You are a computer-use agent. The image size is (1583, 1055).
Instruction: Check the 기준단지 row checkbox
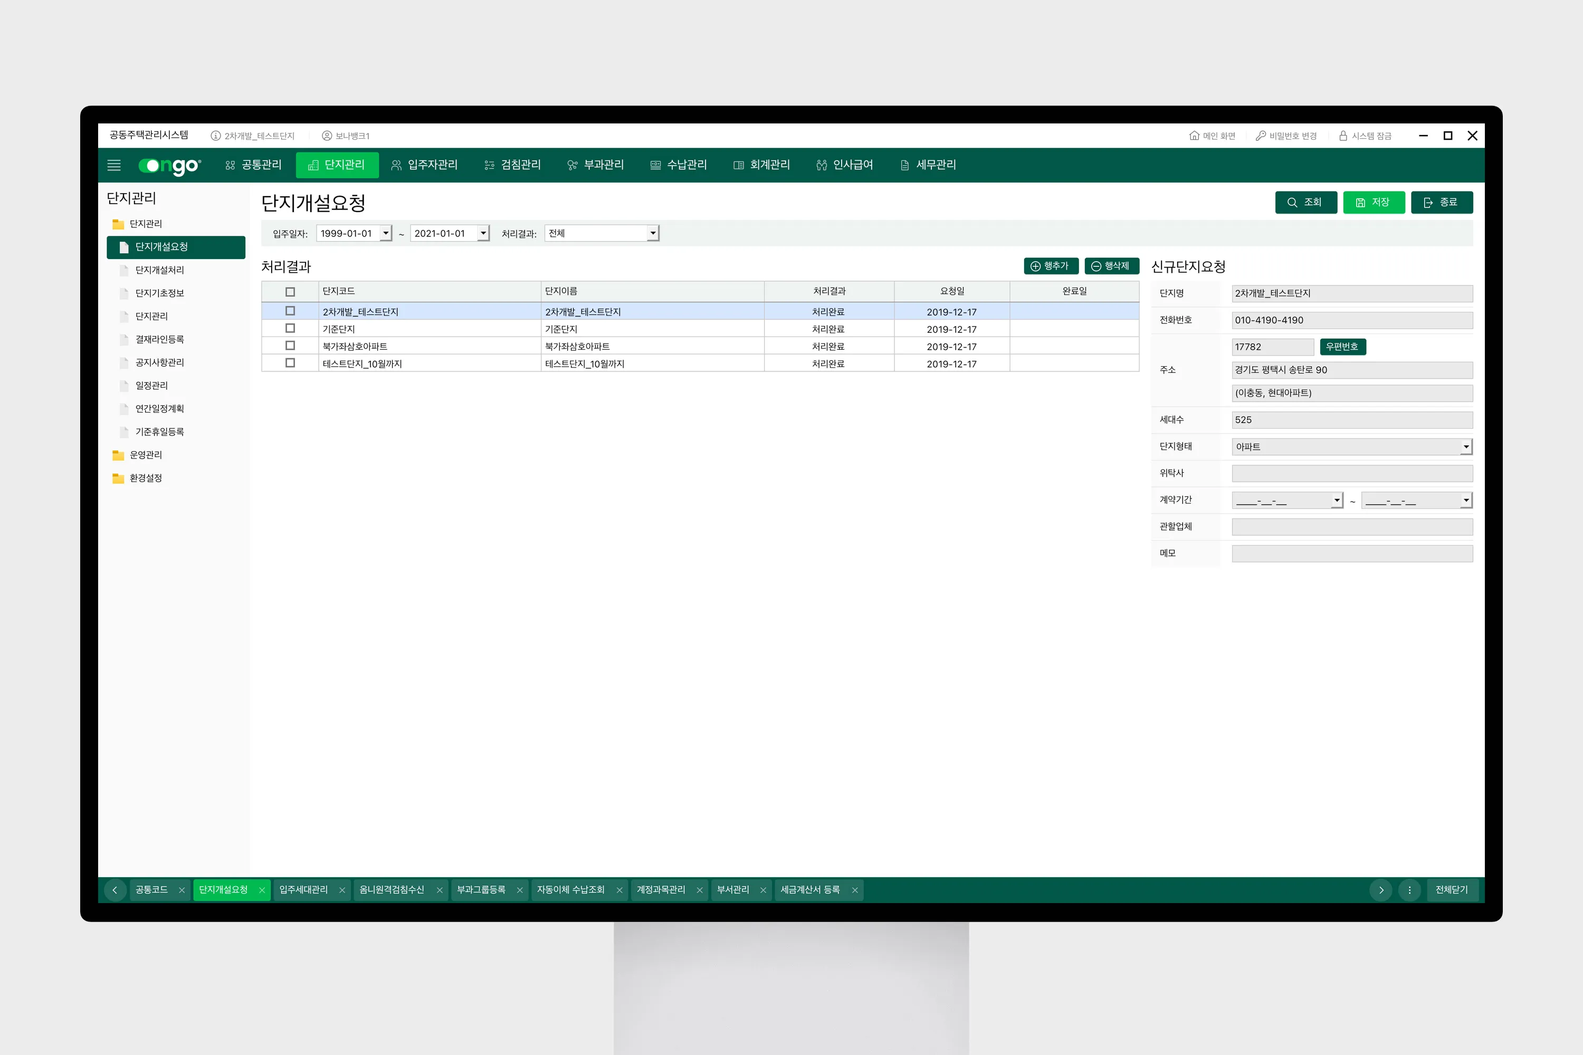click(290, 328)
